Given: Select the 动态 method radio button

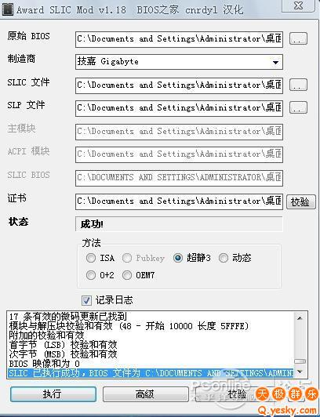Looking at the screenshot, I should (x=224, y=258).
